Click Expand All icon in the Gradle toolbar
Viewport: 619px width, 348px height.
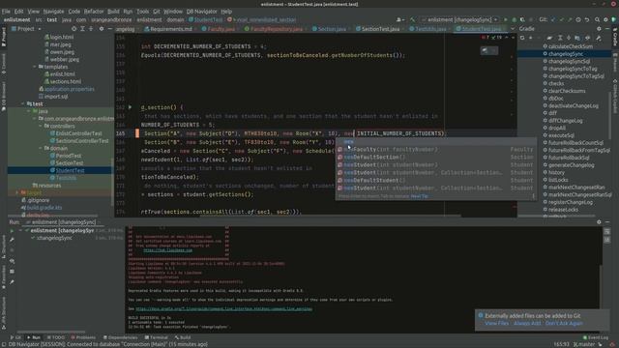point(560,38)
